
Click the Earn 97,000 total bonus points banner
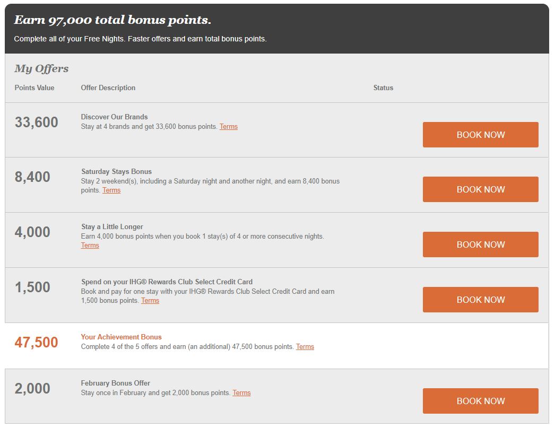click(112, 20)
